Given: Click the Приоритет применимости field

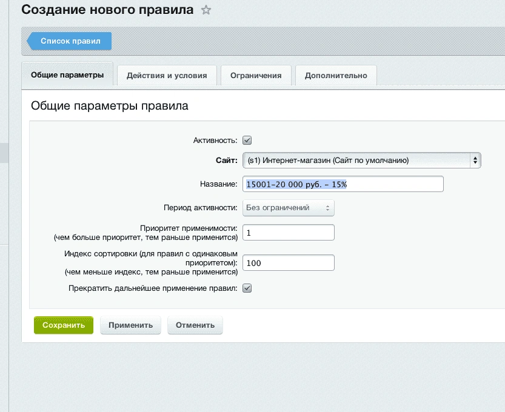Looking at the screenshot, I should tap(288, 233).
